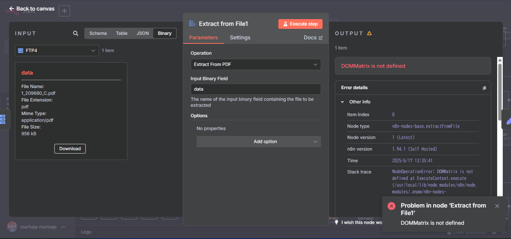Open the FTP4 input node dropdown
This screenshot has height=239, width=511.
57,51
